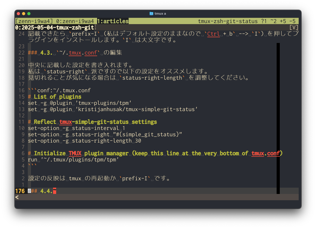Click the red cursor block after 4.4.
The image size is (316, 228).
(55, 191)
